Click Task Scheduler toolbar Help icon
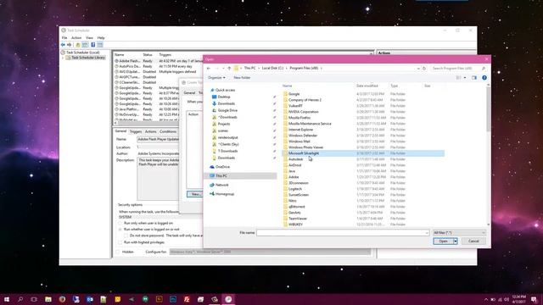The height and width of the screenshot is (305, 543). point(92,45)
